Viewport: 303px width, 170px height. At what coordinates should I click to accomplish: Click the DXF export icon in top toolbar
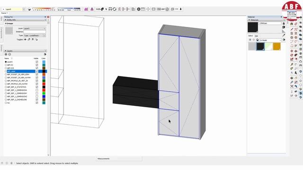pyautogui.click(x=163, y=9)
